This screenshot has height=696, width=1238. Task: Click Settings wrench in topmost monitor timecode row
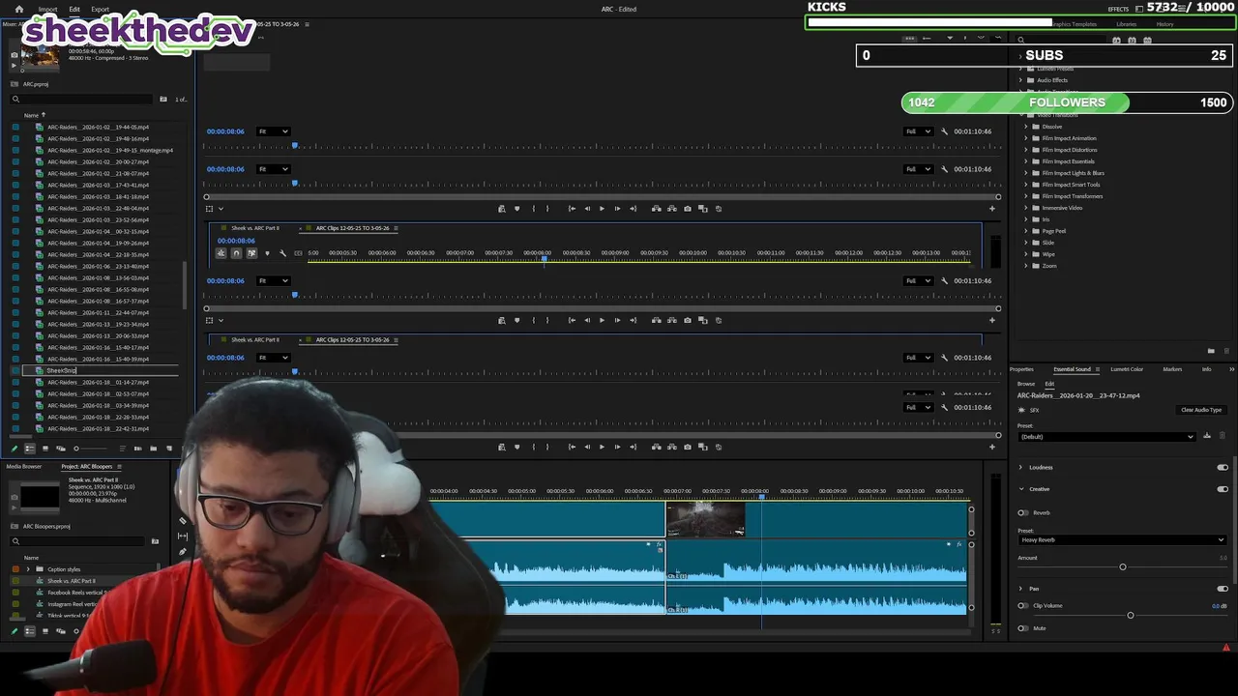944,131
